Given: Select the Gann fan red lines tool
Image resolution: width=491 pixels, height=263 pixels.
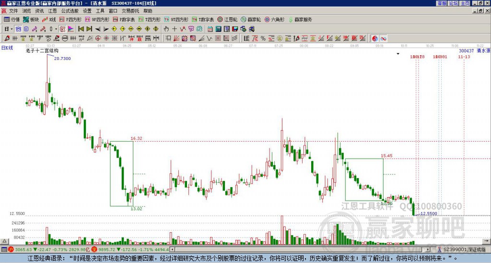Looking at the screenshot, I should coord(176,38).
